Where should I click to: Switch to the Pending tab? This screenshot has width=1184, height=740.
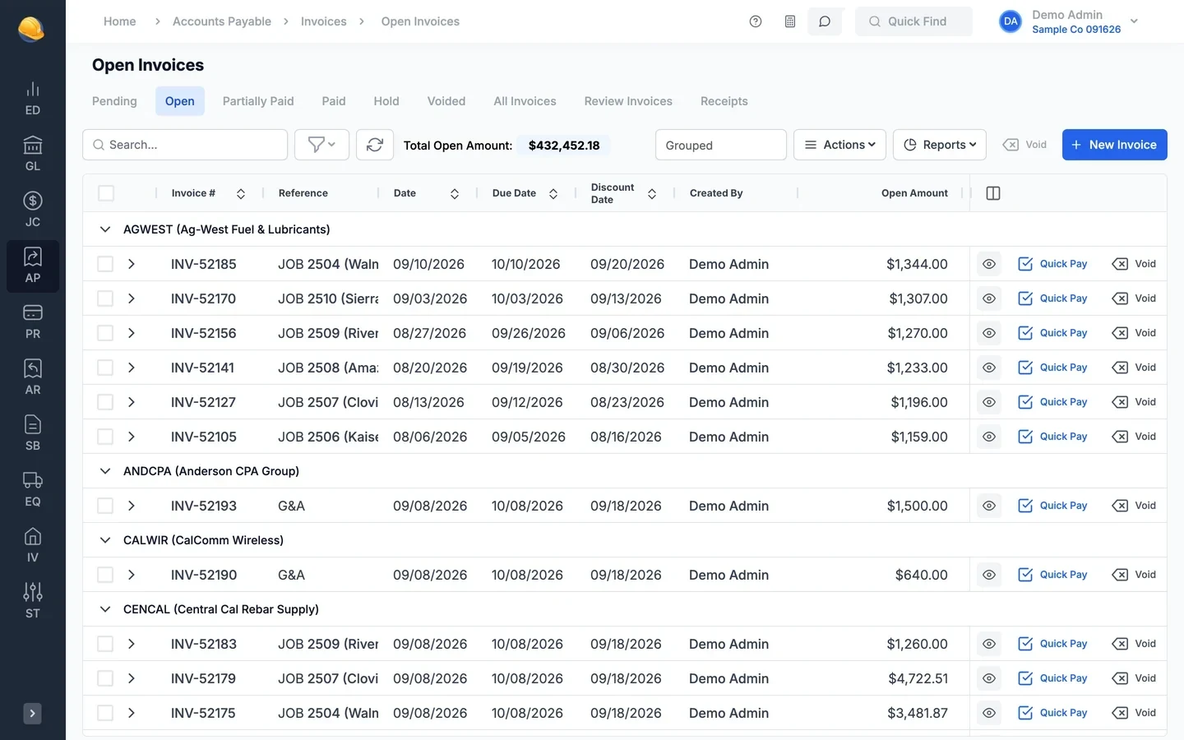(114, 101)
